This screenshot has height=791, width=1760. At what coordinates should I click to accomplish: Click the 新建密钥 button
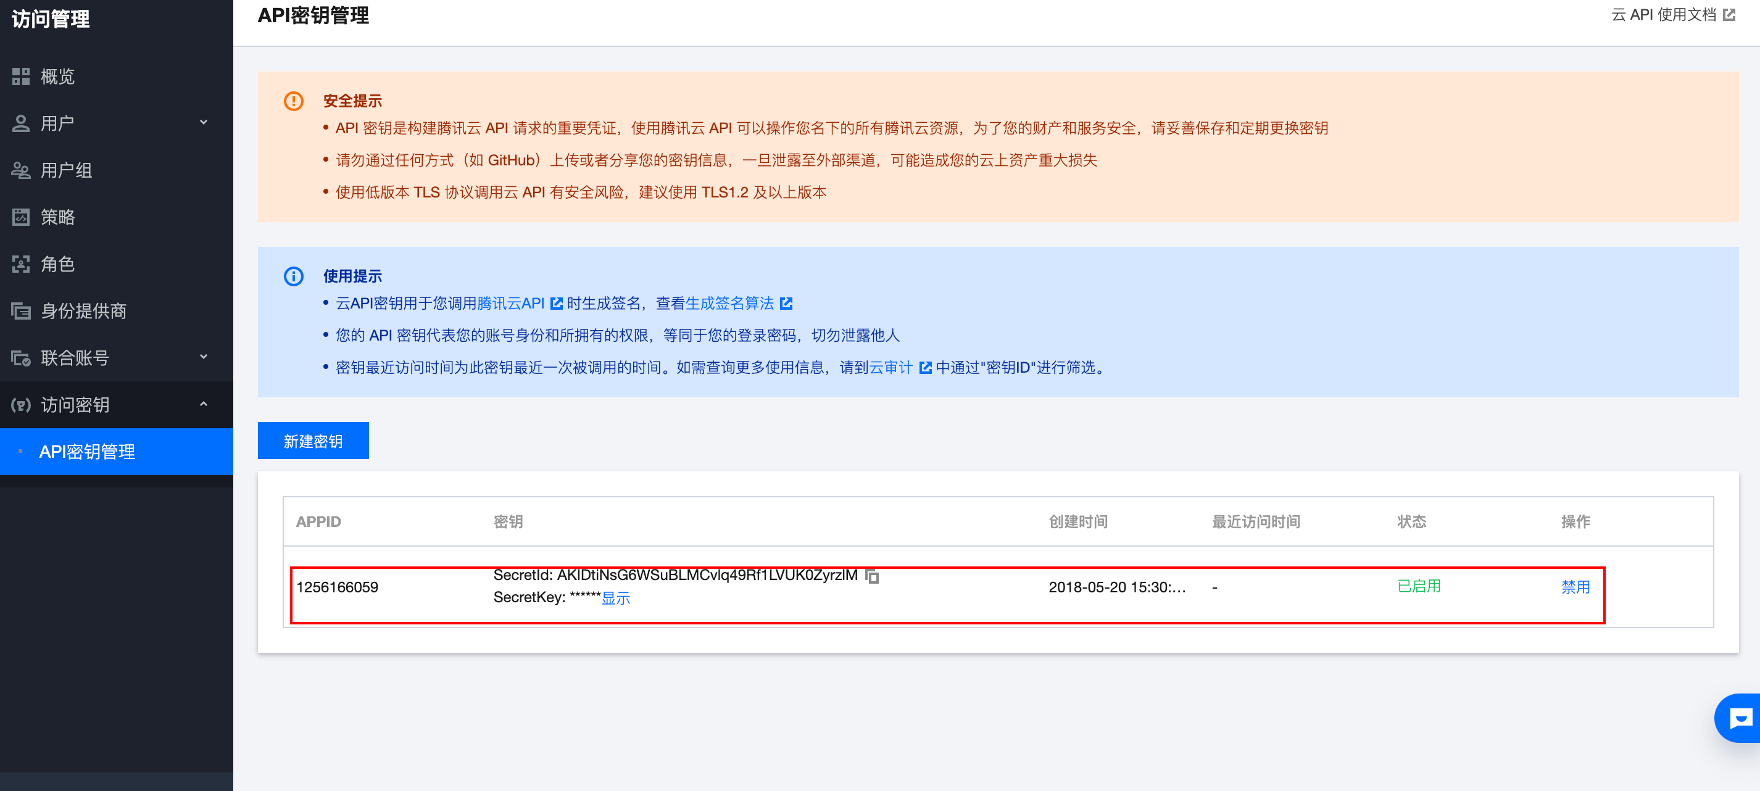(x=313, y=441)
